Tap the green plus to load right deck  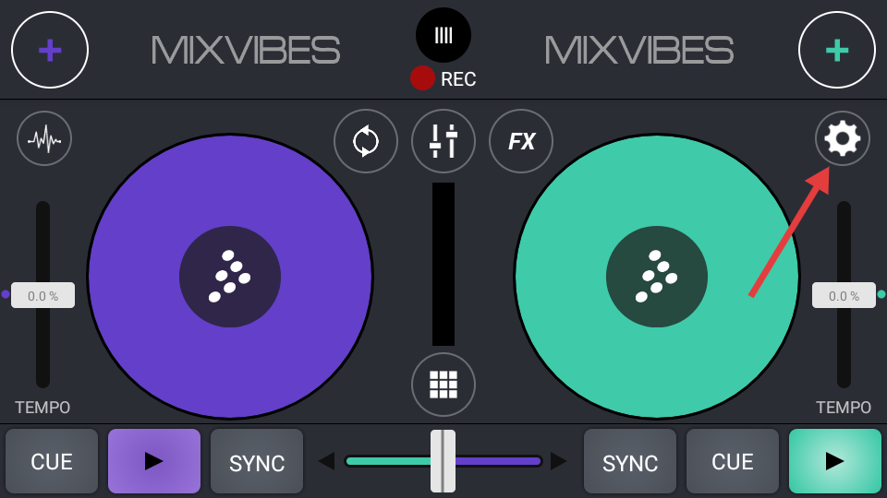(836, 50)
